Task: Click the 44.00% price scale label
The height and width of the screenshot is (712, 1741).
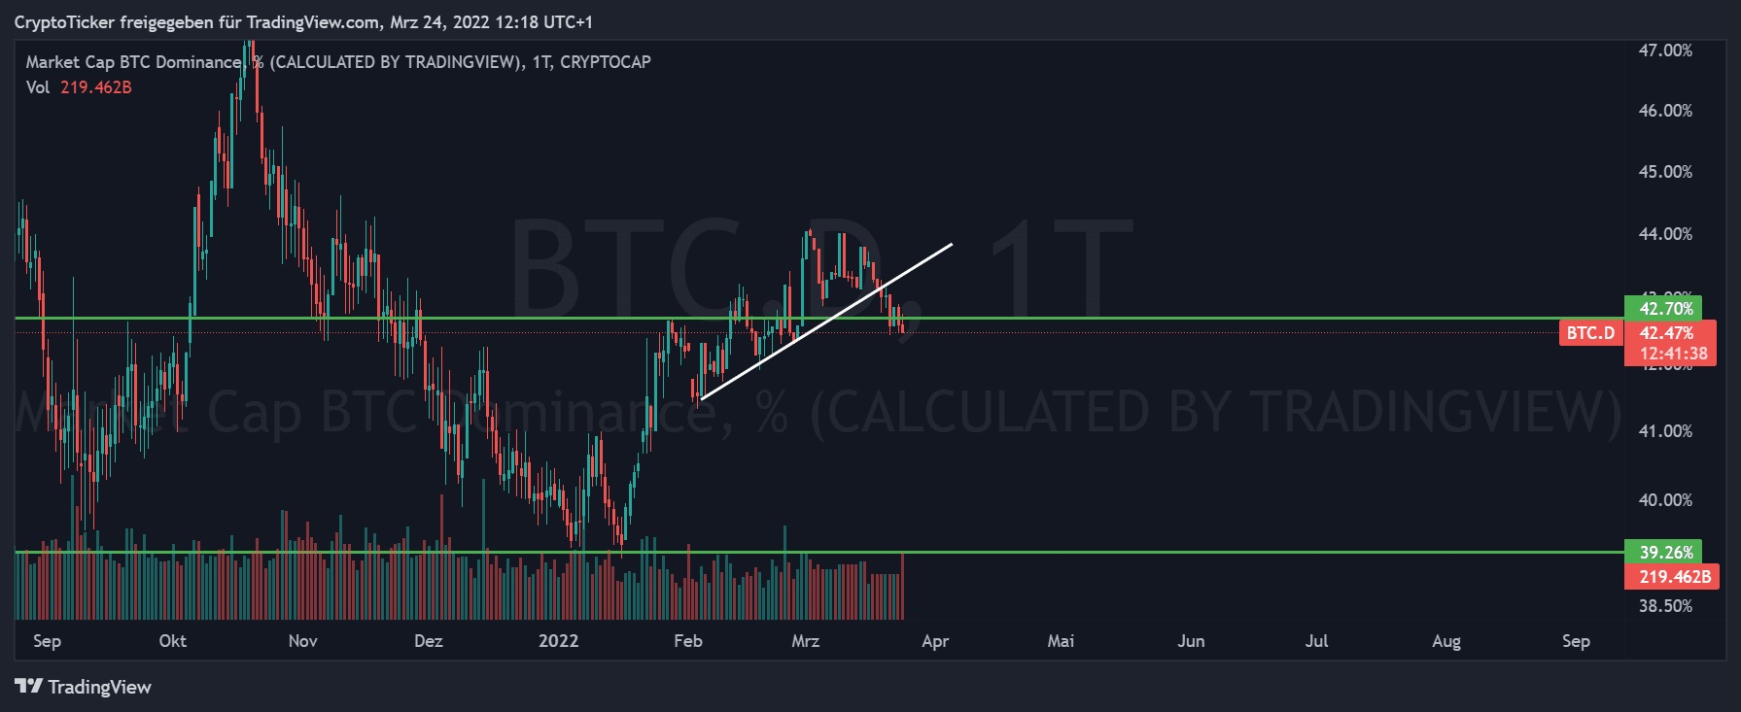Action: pos(1664,234)
